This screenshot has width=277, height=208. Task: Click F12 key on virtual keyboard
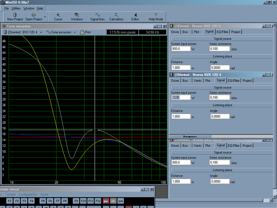pyautogui.click(x=98, y=201)
